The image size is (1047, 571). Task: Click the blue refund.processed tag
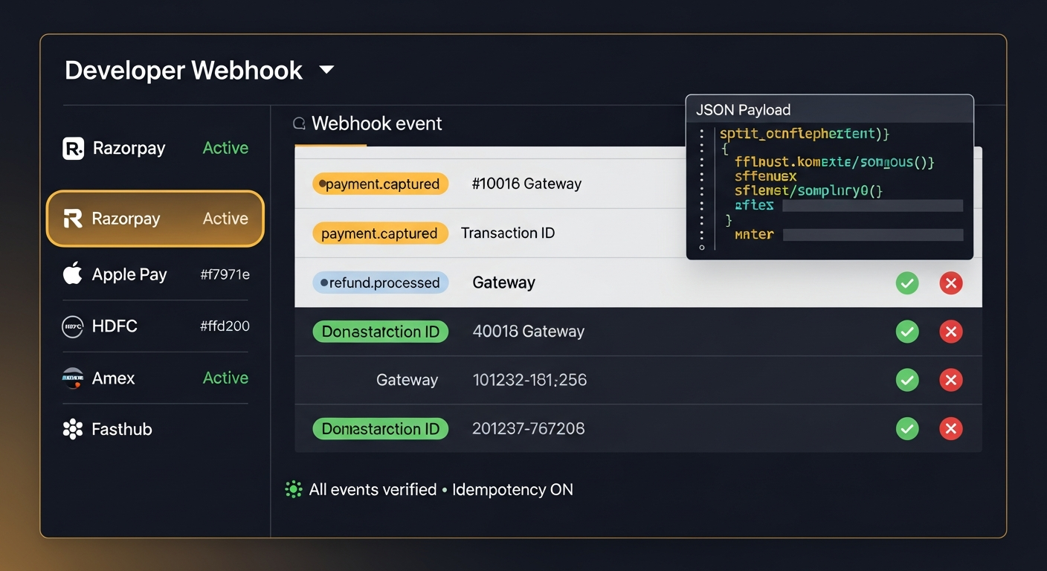[x=381, y=283]
